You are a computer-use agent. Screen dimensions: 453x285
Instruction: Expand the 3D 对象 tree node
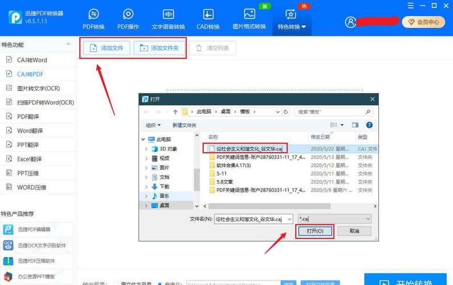pyautogui.click(x=146, y=149)
